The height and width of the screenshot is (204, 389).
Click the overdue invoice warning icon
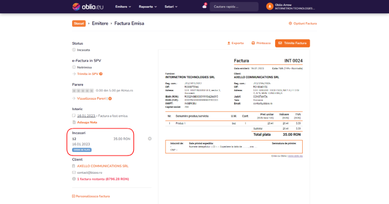[x=74, y=179]
